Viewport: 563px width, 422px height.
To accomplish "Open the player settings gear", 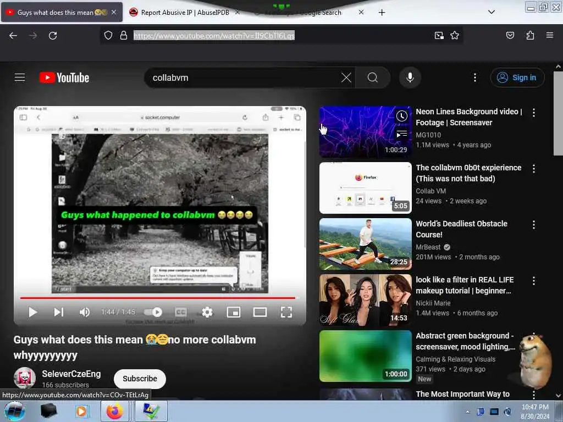I will click(x=207, y=312).
